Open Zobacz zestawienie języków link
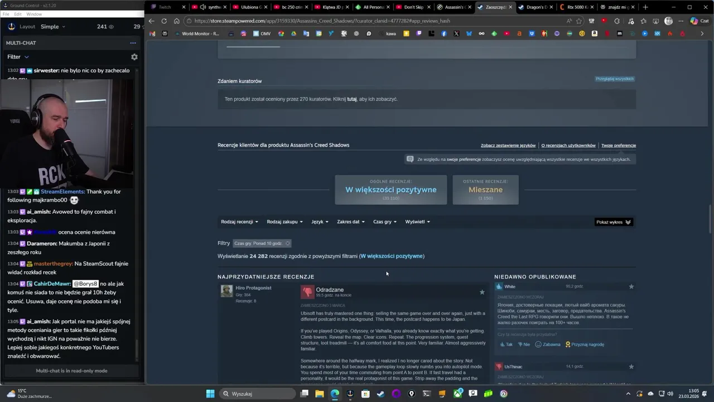 tap(508, 145)
